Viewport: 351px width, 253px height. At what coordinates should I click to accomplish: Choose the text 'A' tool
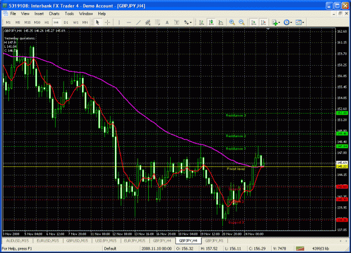click(167, 22)
